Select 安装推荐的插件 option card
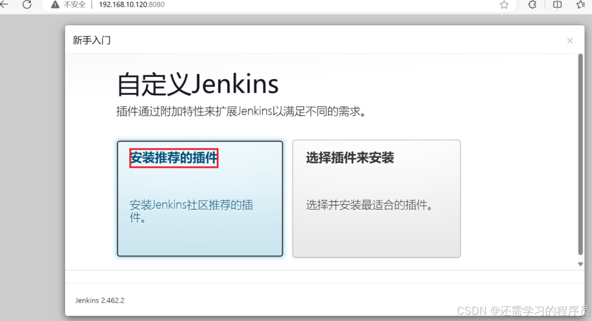 [x=200, y=199]
